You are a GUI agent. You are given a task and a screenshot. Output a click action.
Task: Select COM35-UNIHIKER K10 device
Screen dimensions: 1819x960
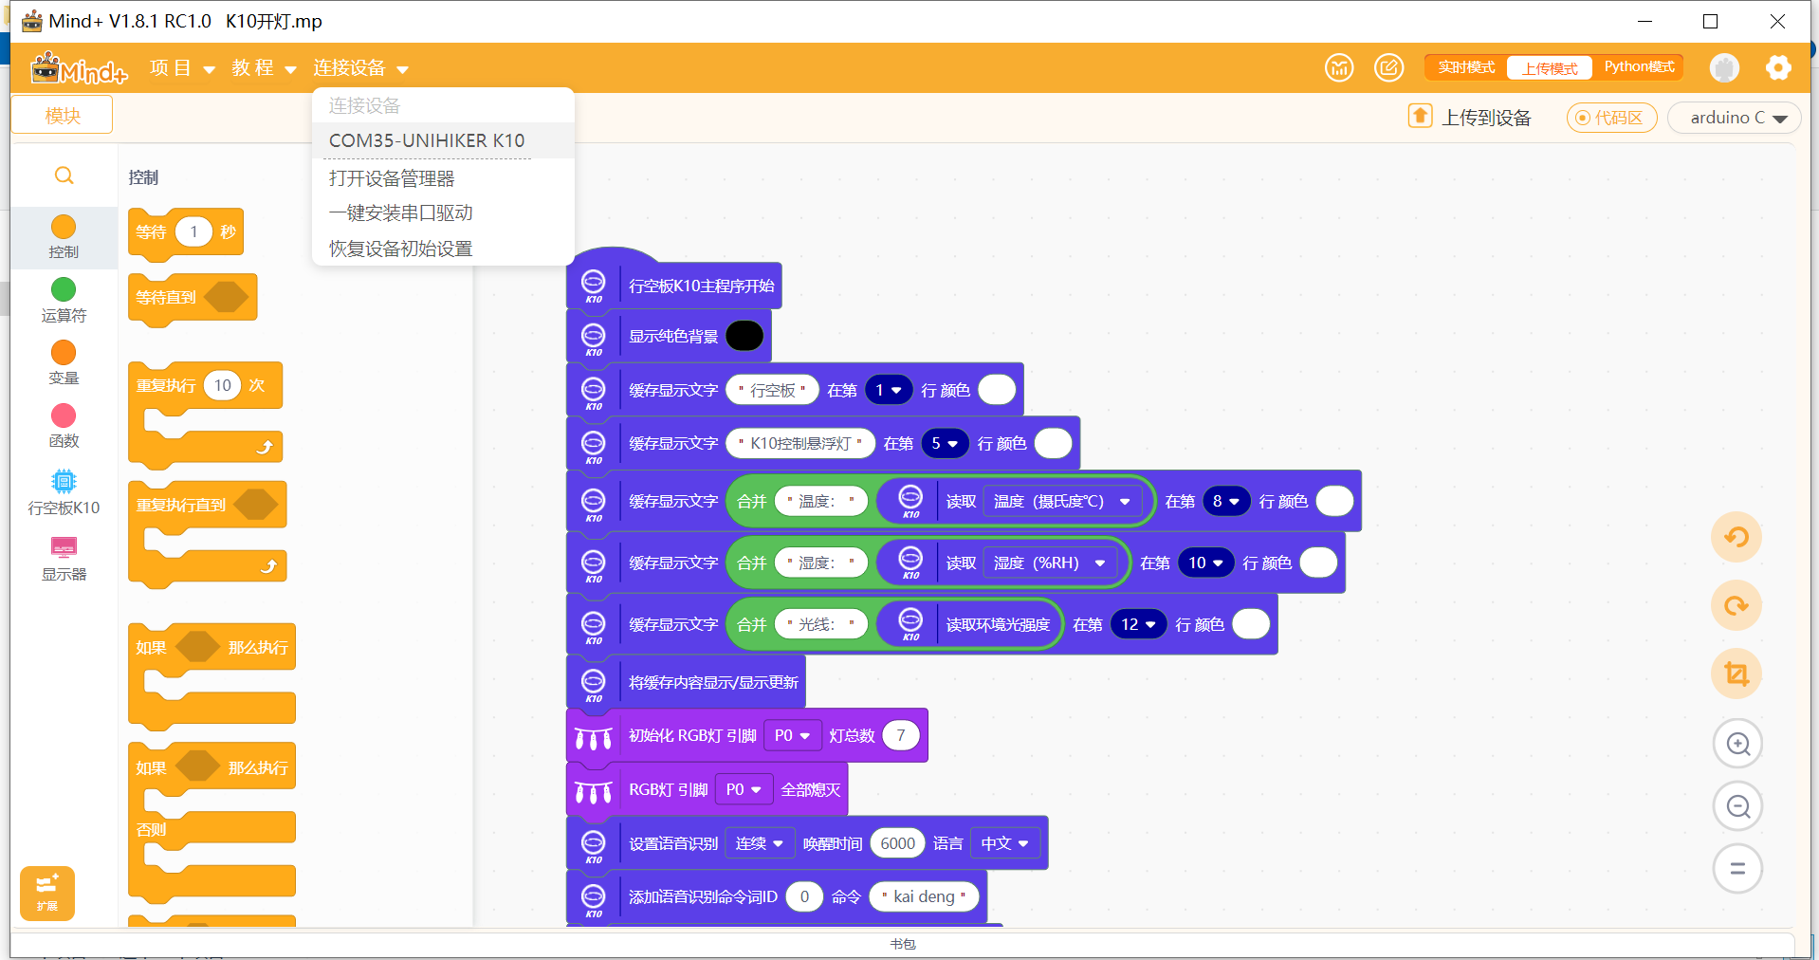click(443, 140)
